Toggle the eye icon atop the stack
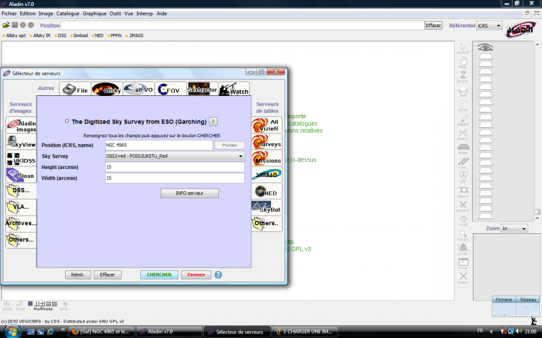Image resolution: width=542 pixels, height=338 pixels. pyautogui.click(x=485, y=47)
